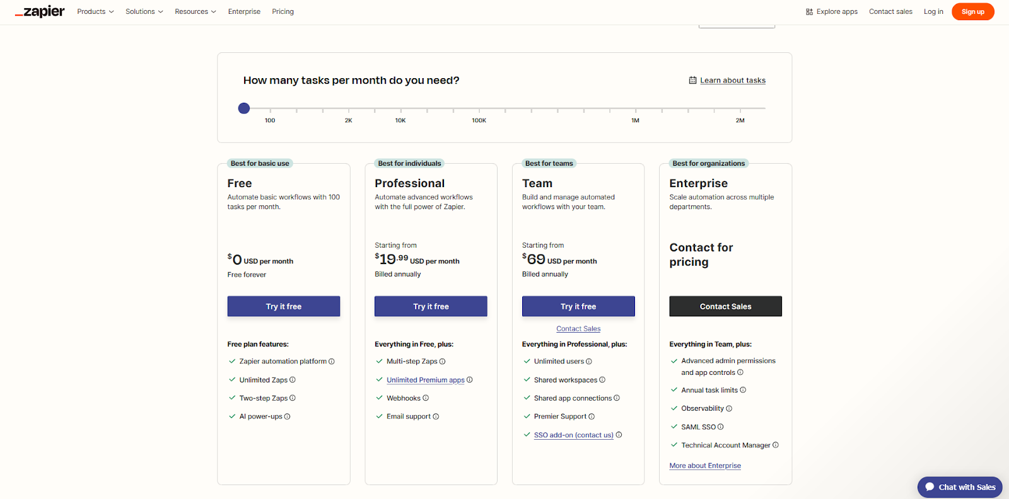Screen dimensions: 1009x499
Task: Open info icon next to Unlimited users
Action: 589,362
